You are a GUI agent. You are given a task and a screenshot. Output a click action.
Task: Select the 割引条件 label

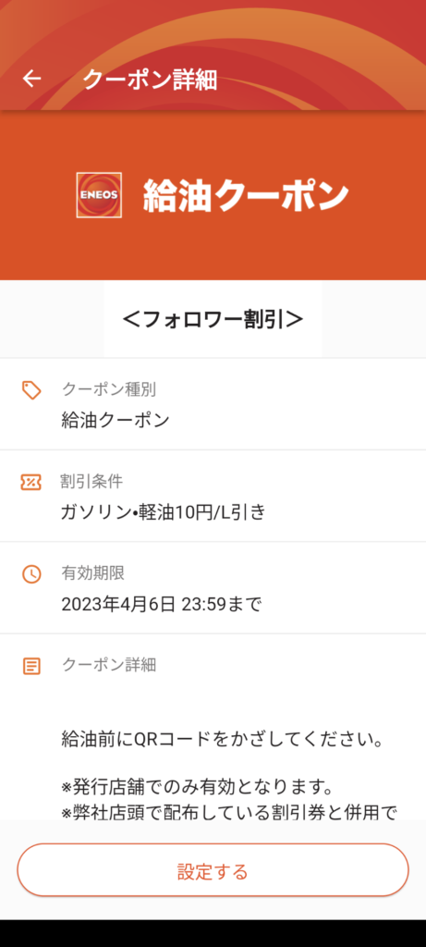click(91, 481)
